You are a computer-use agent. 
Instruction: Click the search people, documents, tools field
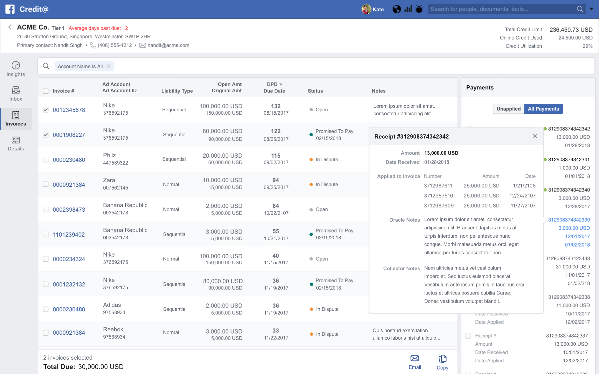pyautogui.click(x=502, y=9)
